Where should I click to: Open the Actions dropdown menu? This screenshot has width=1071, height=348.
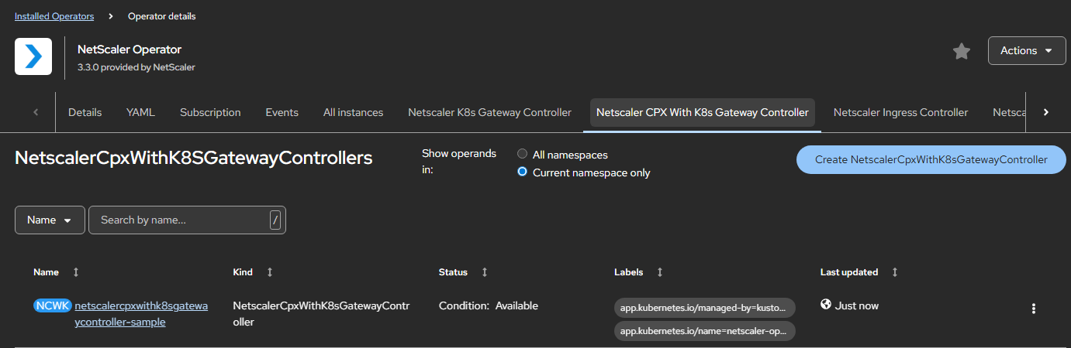coord(1027,51)
